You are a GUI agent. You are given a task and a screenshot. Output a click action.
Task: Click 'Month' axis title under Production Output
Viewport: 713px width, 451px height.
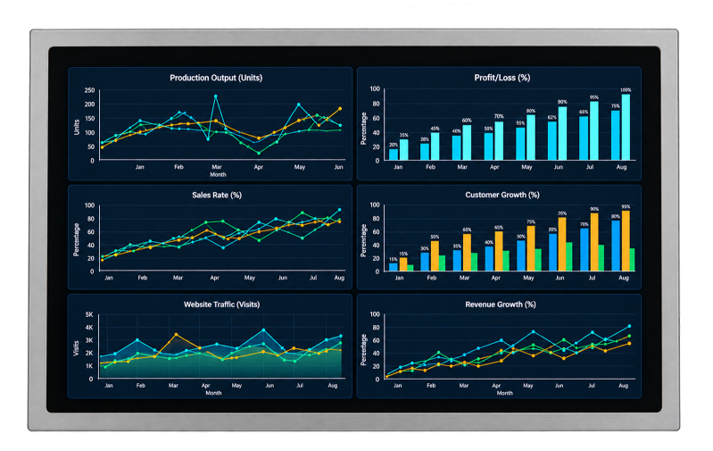point(218,175)
